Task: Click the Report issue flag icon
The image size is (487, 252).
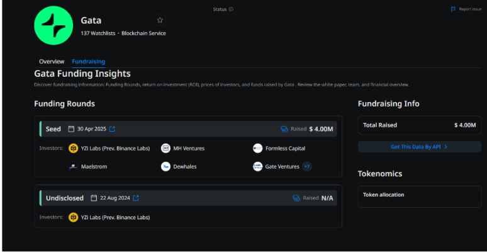Action: tap(454, 9)
